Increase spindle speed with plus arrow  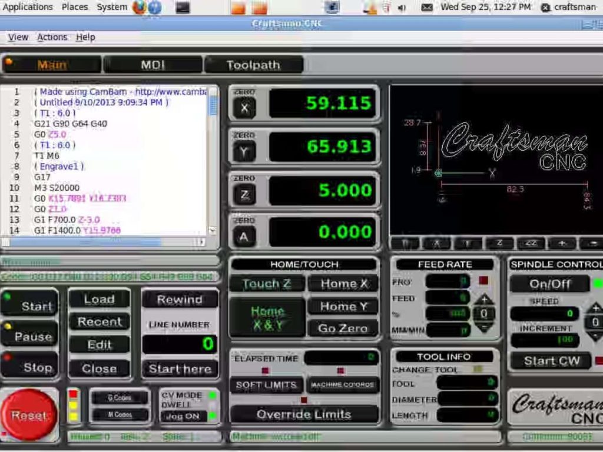pyautogui.click(x=595, y=308)
